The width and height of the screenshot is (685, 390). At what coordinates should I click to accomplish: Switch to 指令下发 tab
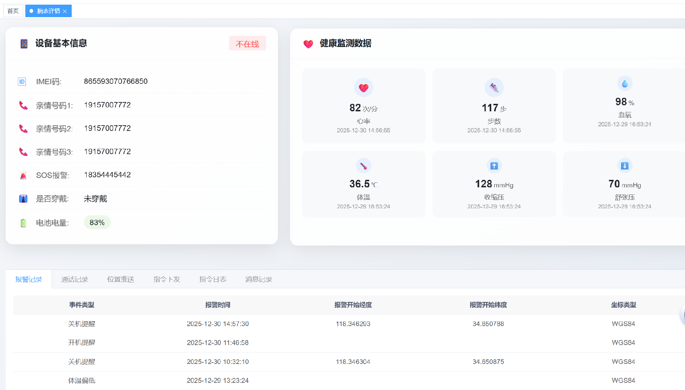pos(167,279)
